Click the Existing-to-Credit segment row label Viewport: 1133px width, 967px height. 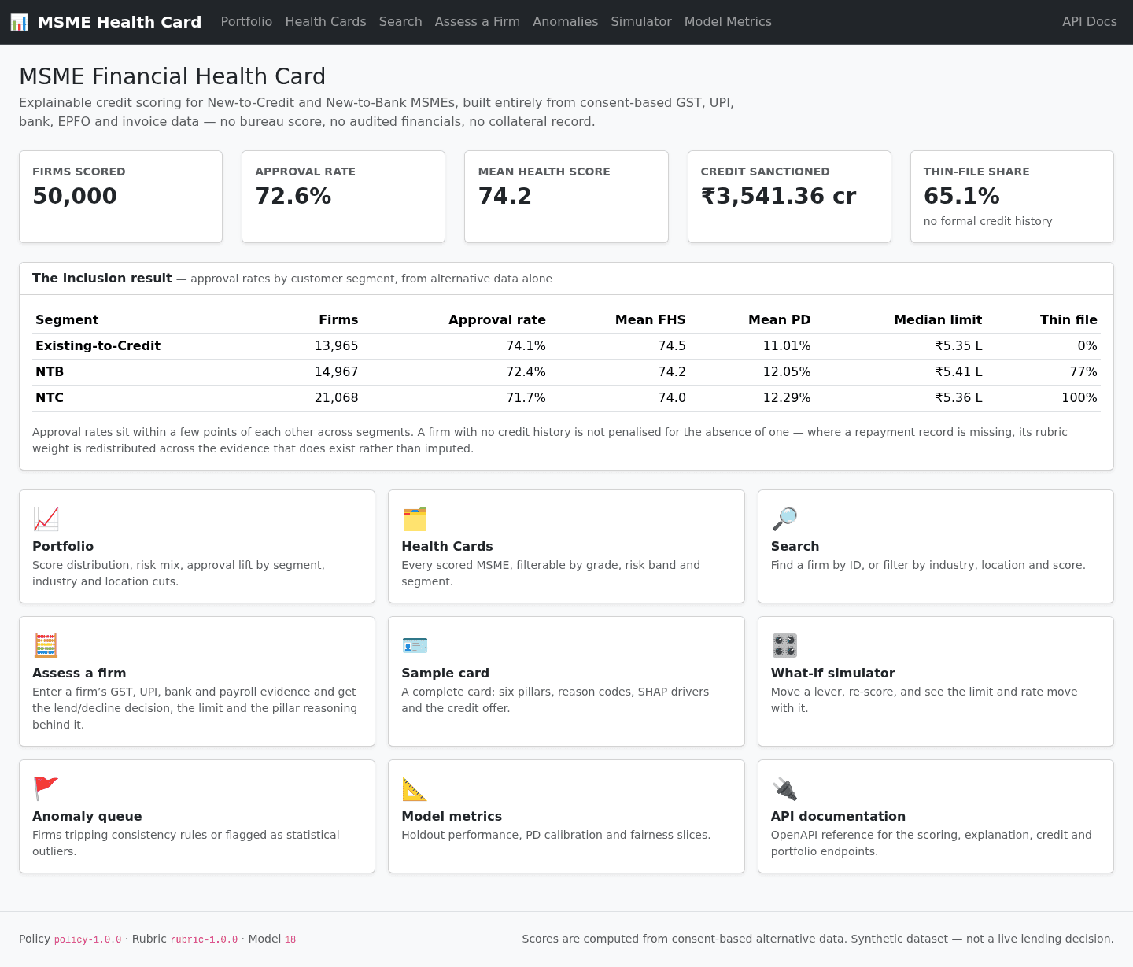click(98, 346)
